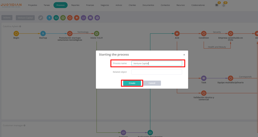258x137 pixels.
Task: Click the Create button in the dialog
Action: (x=132, y=83)
